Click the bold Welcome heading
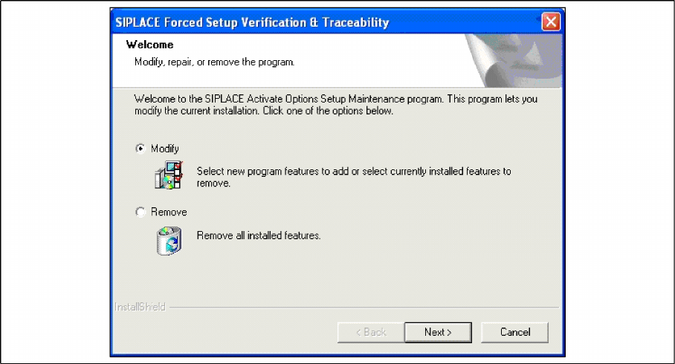Viewport: 675px width, 364px height. tap(150, 45)
